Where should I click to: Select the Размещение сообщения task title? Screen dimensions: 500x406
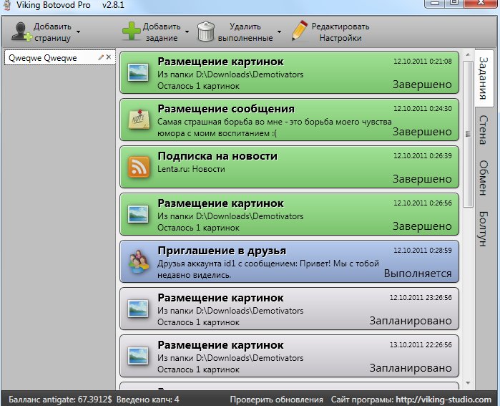coord(226,109)
